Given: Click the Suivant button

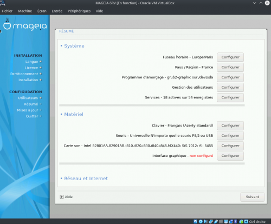Looking at the screenshot, I should pos(253,197).
